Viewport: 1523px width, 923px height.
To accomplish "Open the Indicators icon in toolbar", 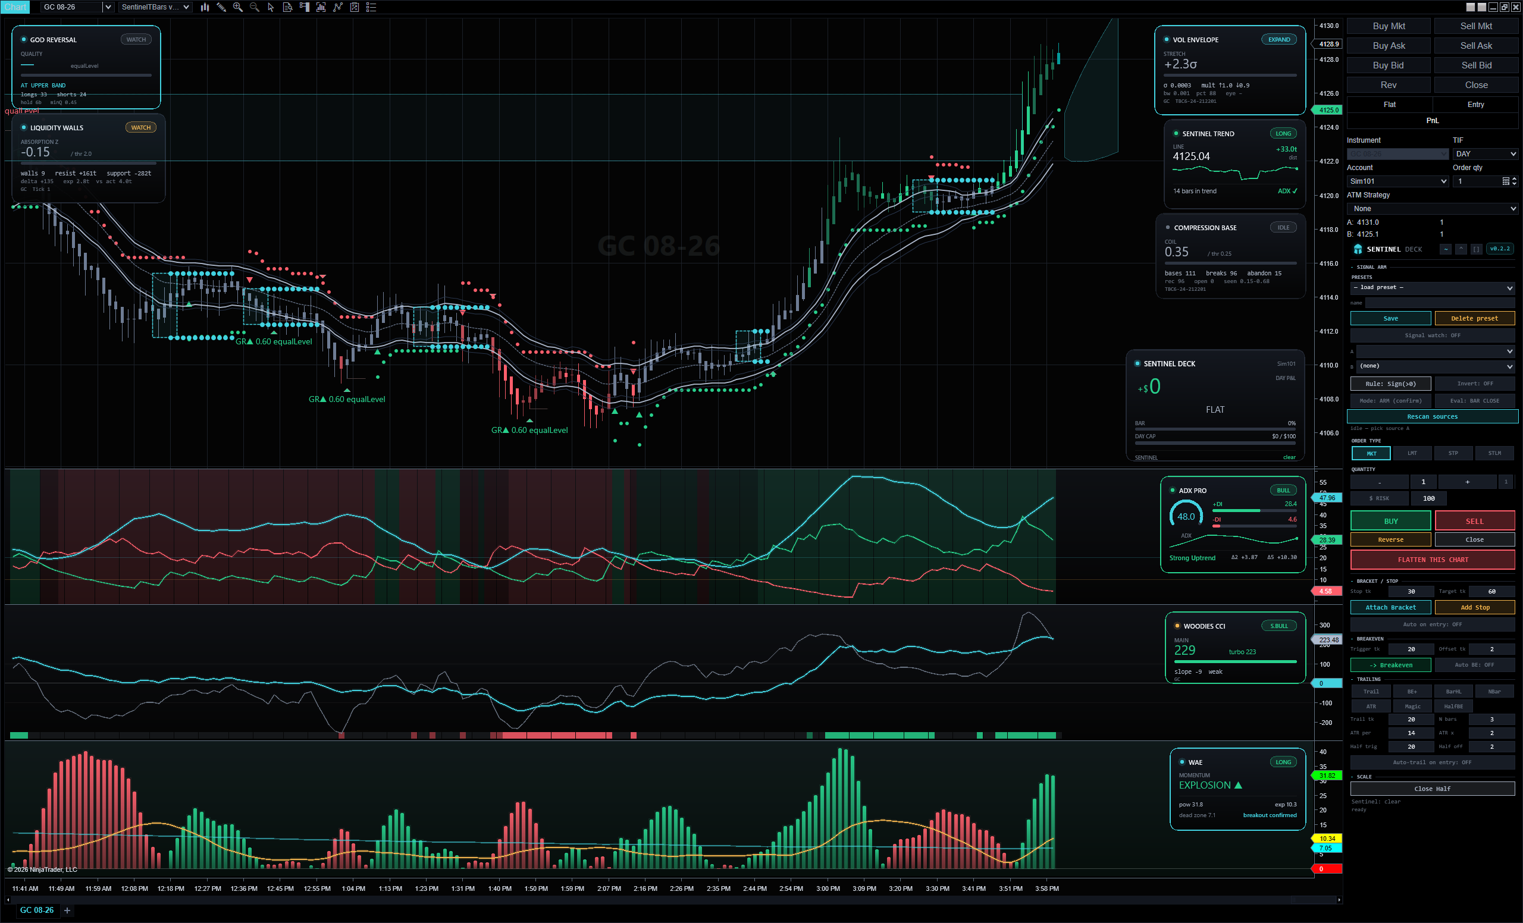I will click(337, 7).
